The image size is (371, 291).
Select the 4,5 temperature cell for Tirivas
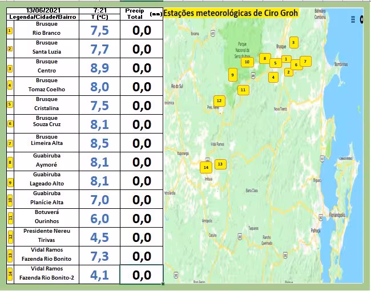point(98,237)
